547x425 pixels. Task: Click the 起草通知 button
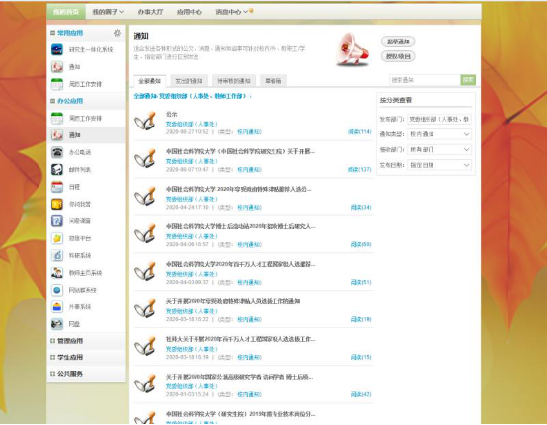tap(398, 42)
